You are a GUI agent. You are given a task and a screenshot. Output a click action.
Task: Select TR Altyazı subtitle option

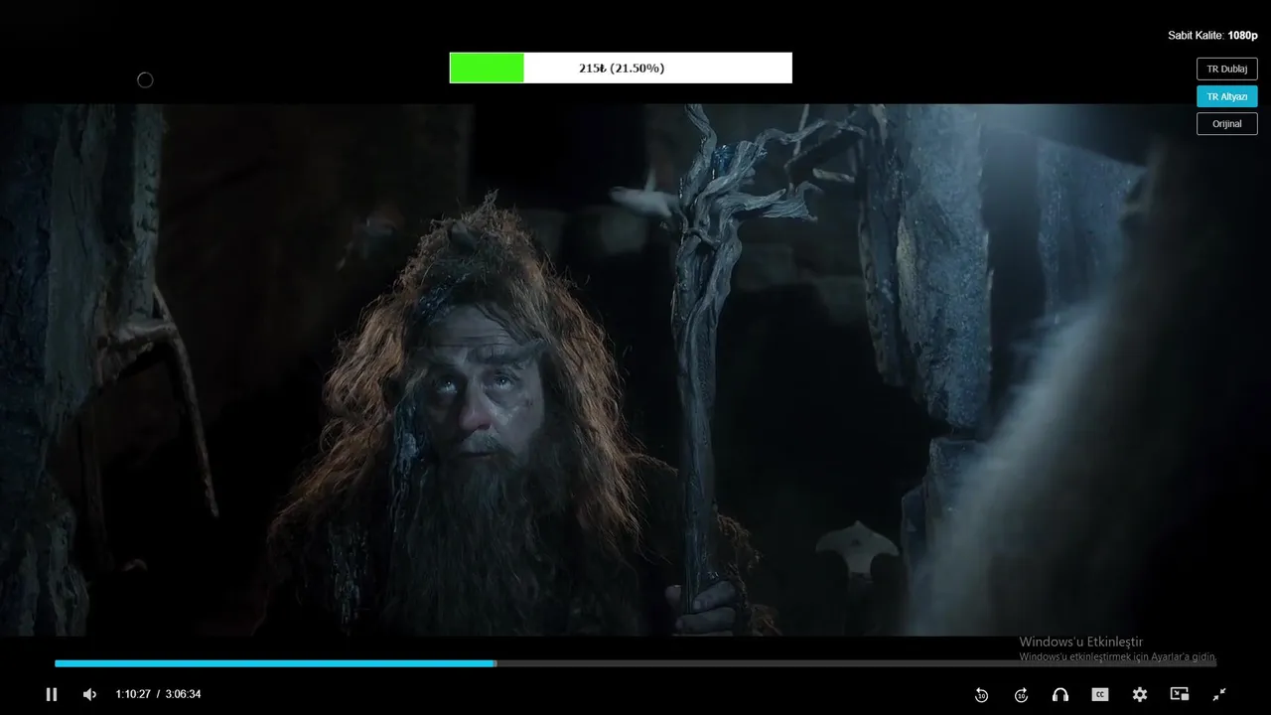coord(1227,96)
